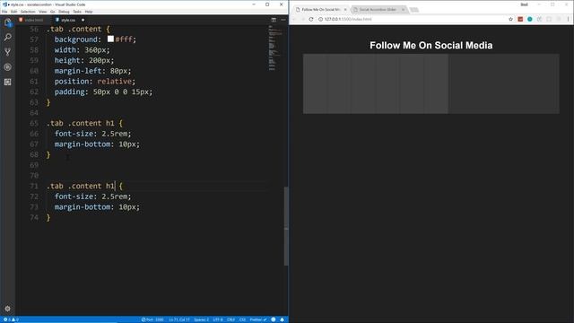Click the Chrome profile name button
Viewport: 574px width, 323px height.
click(524, 4)
